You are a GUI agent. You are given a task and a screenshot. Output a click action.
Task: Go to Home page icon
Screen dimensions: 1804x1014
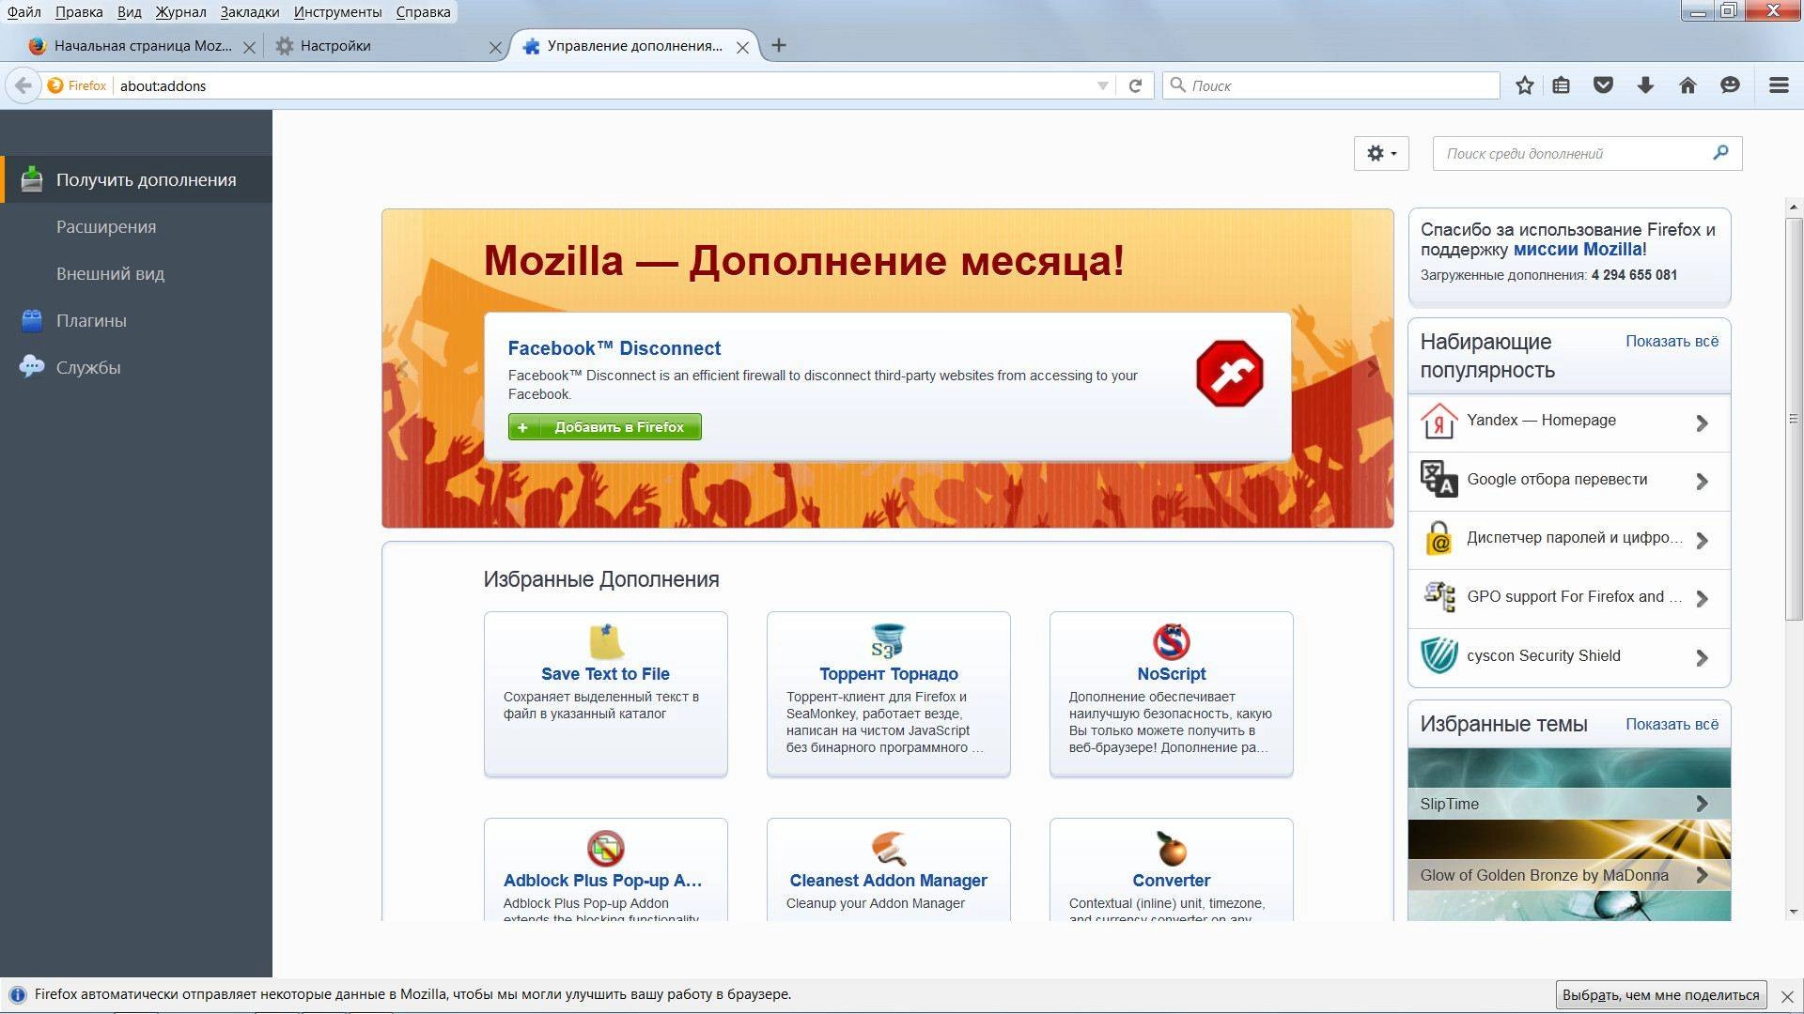coord(1687,85)
